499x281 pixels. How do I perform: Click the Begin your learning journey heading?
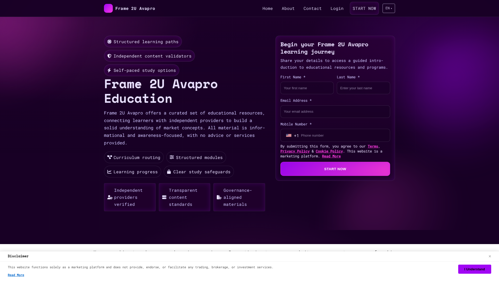pyautogui.click(x=324, y=48)
